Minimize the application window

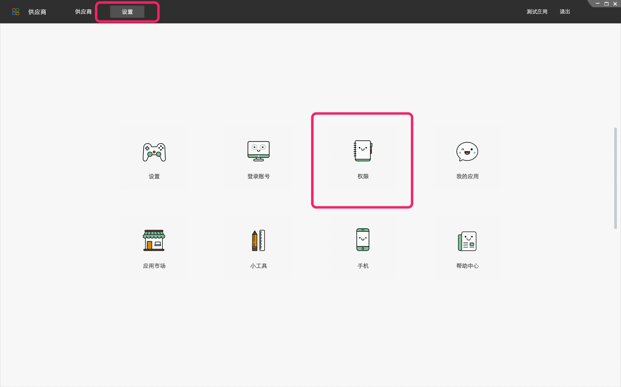pos(597,4)
